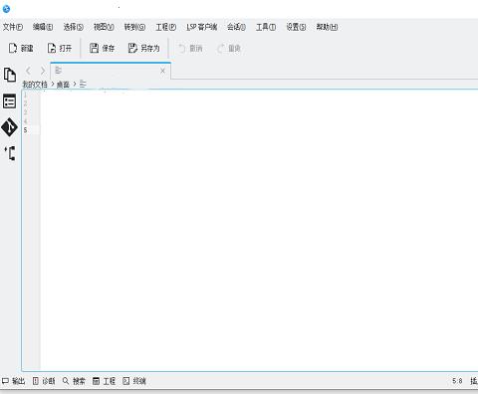This screenshot has width=478, height=394.
Task: Click 桌面 in the breadcrumb path
Action: (x=63, y=85)
